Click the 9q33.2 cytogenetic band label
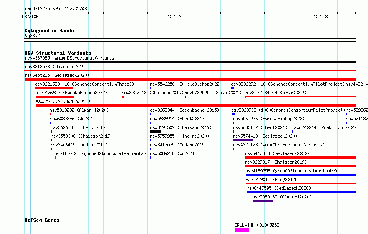The height and width of the screenshot is (234, 368). (x=32, y=36)
